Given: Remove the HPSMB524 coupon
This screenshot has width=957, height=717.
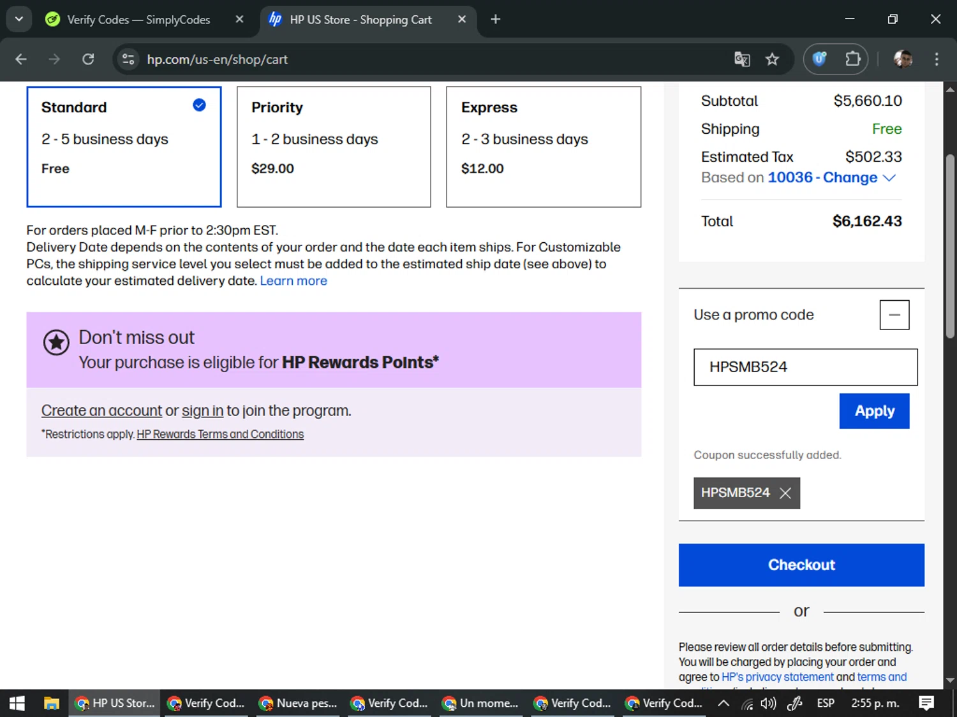Looking at the screenshot, I should (x=785, y=493).
